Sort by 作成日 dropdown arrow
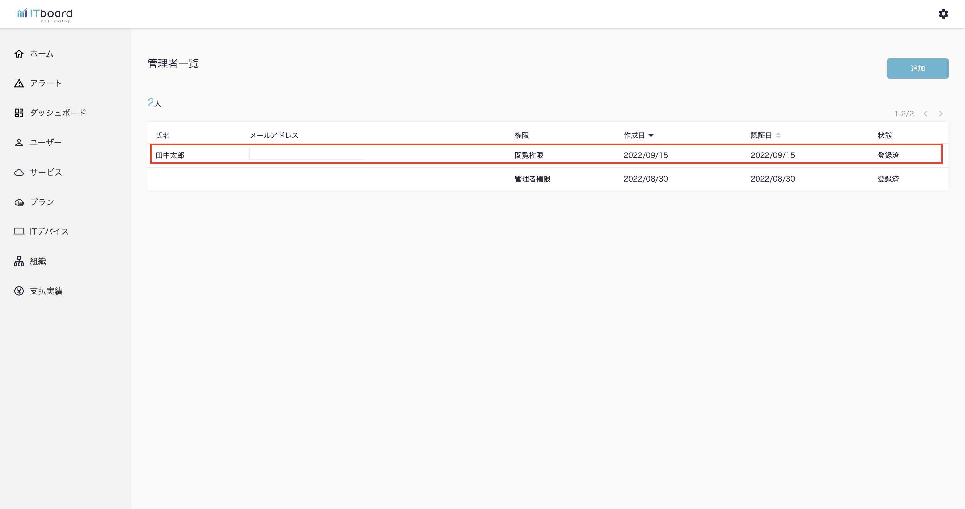The height and width of the screenshot is (509, 965). [651, 136]
